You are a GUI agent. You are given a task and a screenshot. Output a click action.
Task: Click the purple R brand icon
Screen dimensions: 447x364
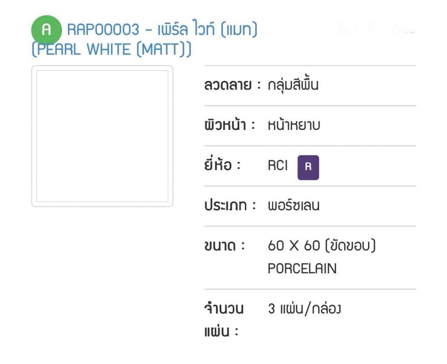click(308, 168)
